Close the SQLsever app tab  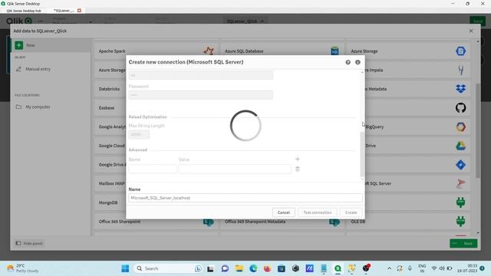79,11
